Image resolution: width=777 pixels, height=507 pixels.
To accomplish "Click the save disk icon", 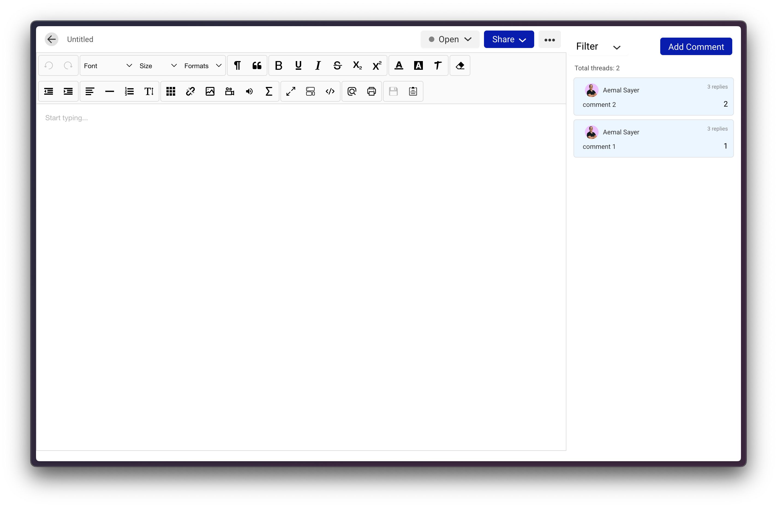I will (x=393, y=91).
